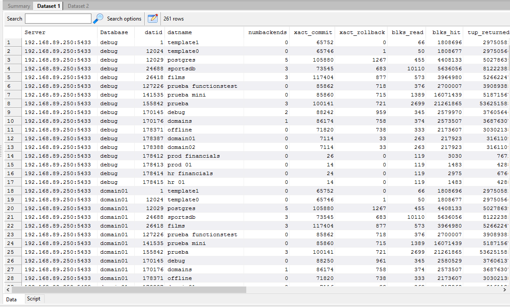Click the edit data notepad icon
The height and width of the screenshot is (307, 510).
click(153, 18)
